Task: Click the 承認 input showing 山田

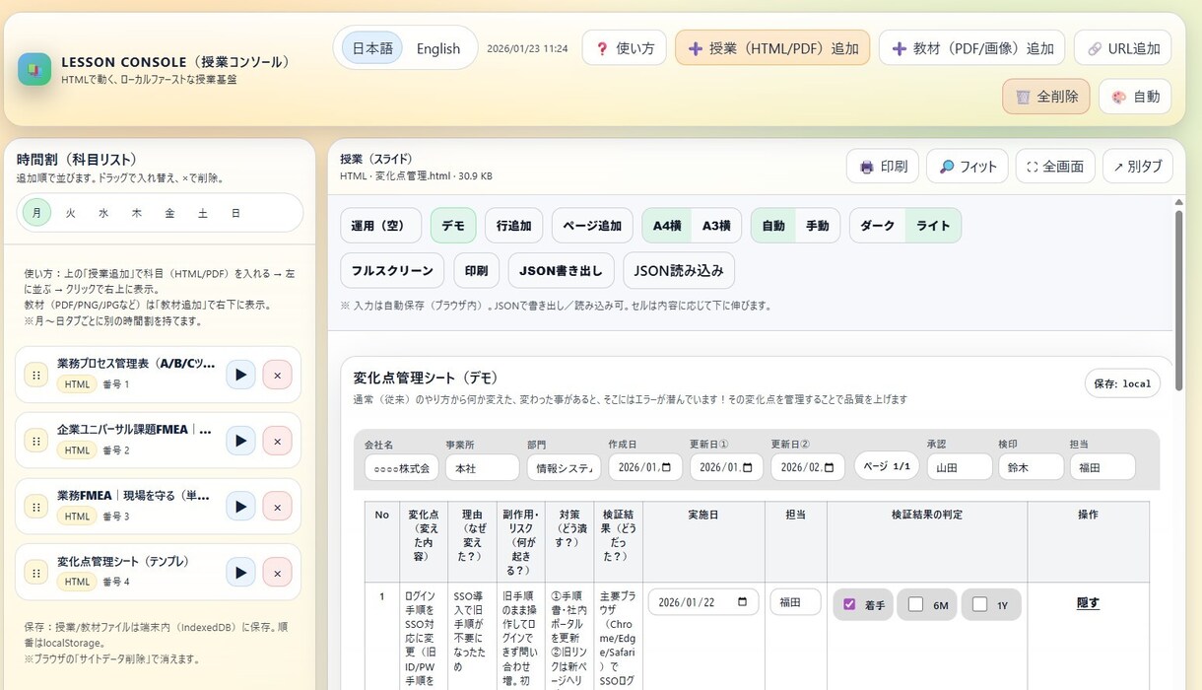Action: point(960,467)
